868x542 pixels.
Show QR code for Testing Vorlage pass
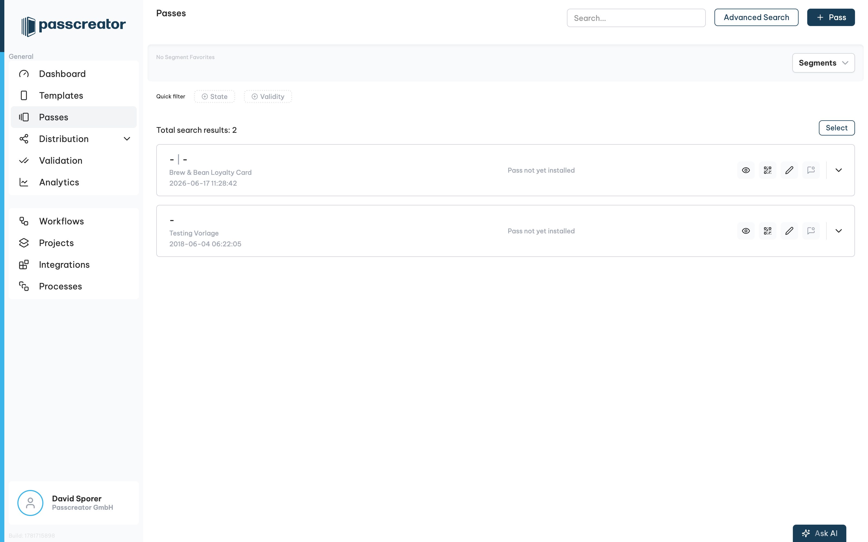coord(768,231)
